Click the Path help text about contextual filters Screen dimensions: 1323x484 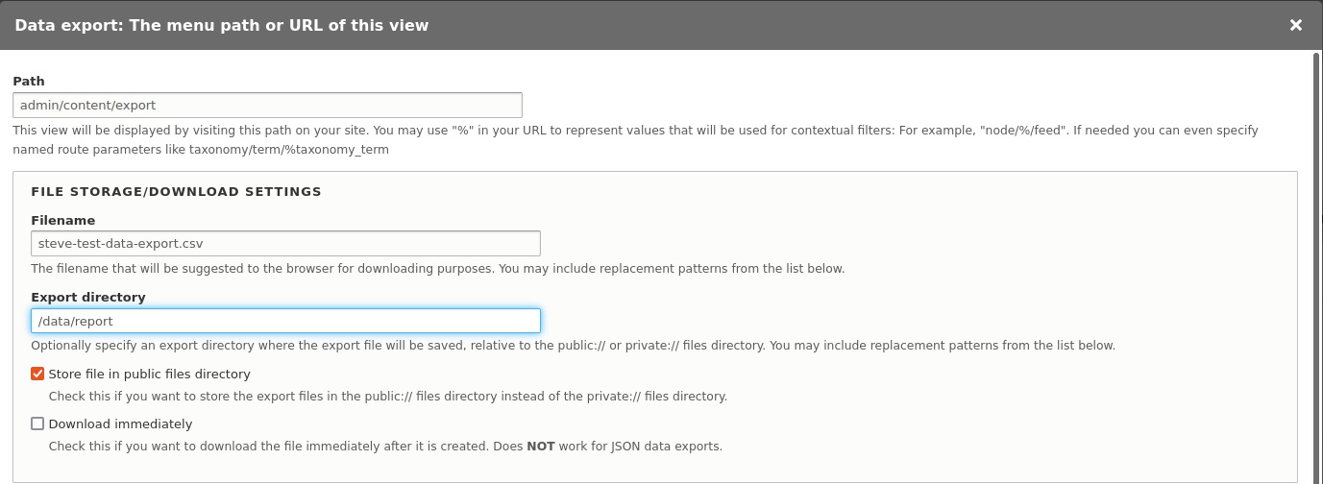635,139
